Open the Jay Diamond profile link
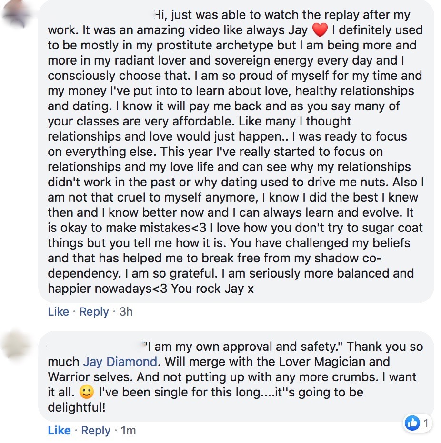Screen dimensions: 441x443 coord(120,362)
